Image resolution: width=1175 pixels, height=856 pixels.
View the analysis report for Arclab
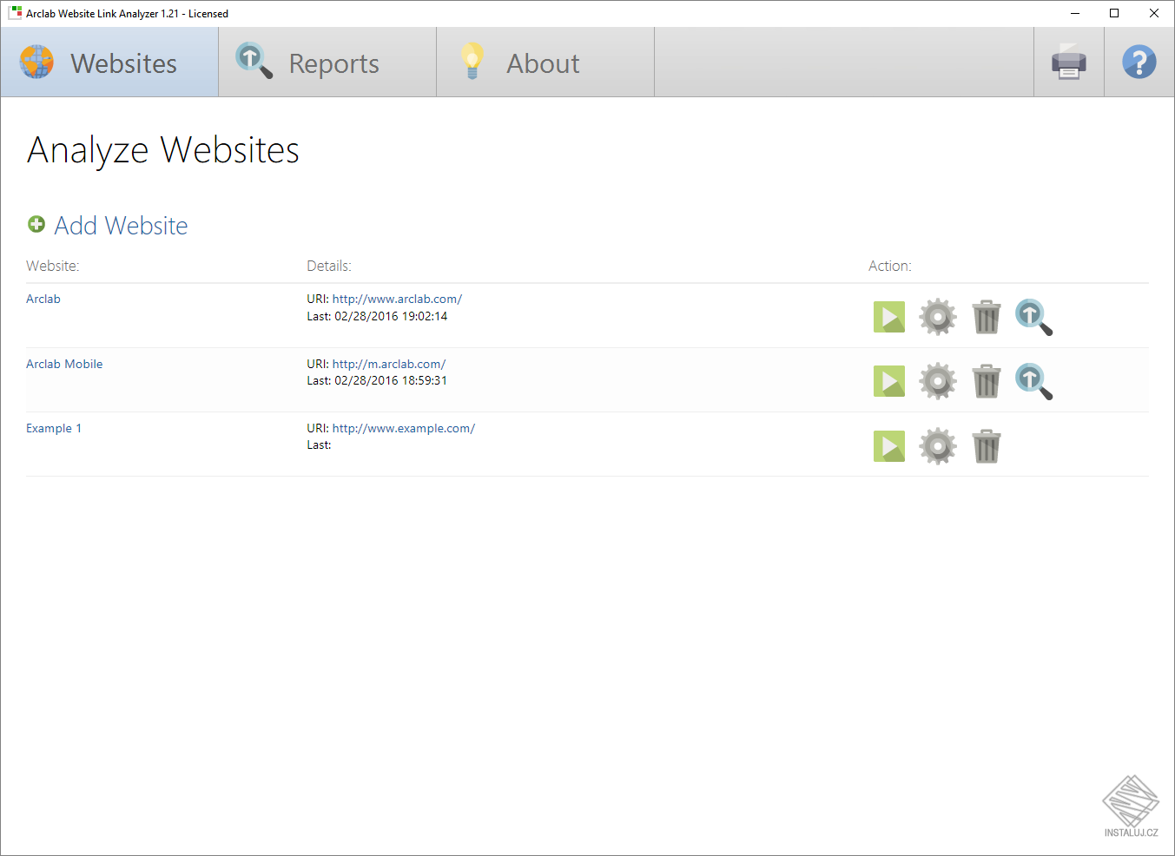pyautogui.click(x=1033, y=316)
